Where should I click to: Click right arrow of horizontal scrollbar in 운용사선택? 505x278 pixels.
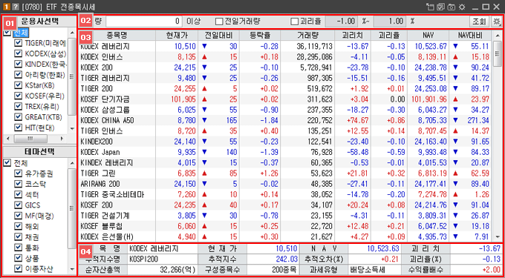(61, 139)
